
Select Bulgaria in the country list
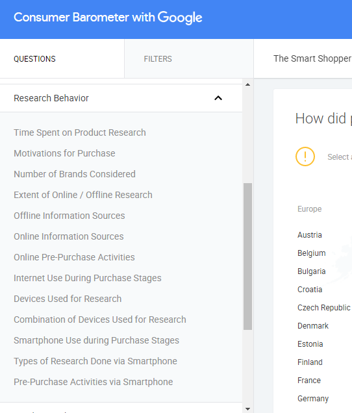coord(312,271)
